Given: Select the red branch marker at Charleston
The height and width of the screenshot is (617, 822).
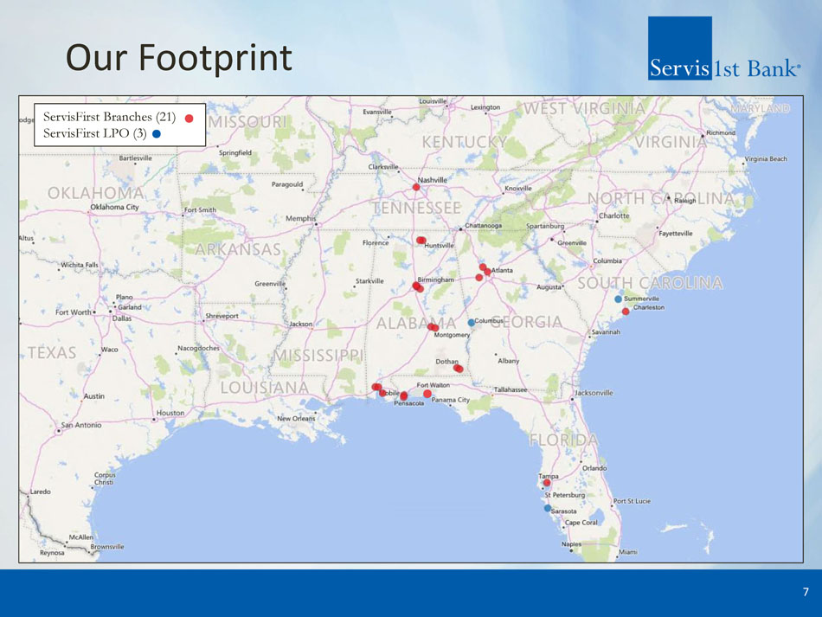Looking at the screenshot, I should pos(626,312).
